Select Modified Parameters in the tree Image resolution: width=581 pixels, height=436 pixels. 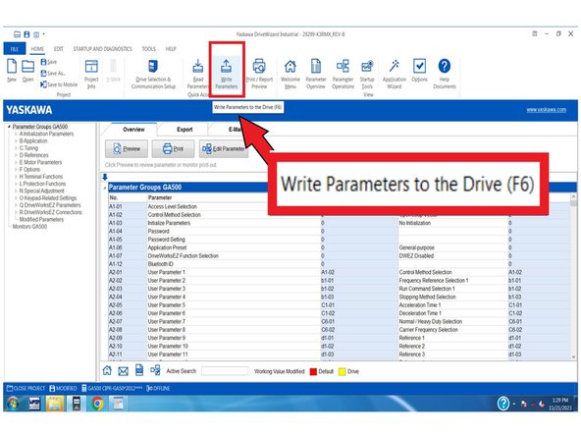click(x=41, y=220)
